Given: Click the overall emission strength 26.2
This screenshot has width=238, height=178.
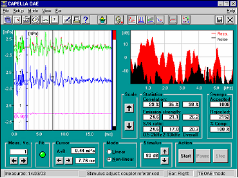Looking at the screenshot, I should (191, 117).
